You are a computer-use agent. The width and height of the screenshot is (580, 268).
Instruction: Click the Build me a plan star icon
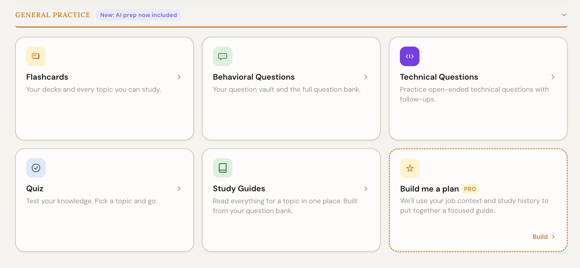[x=410, y=168]
